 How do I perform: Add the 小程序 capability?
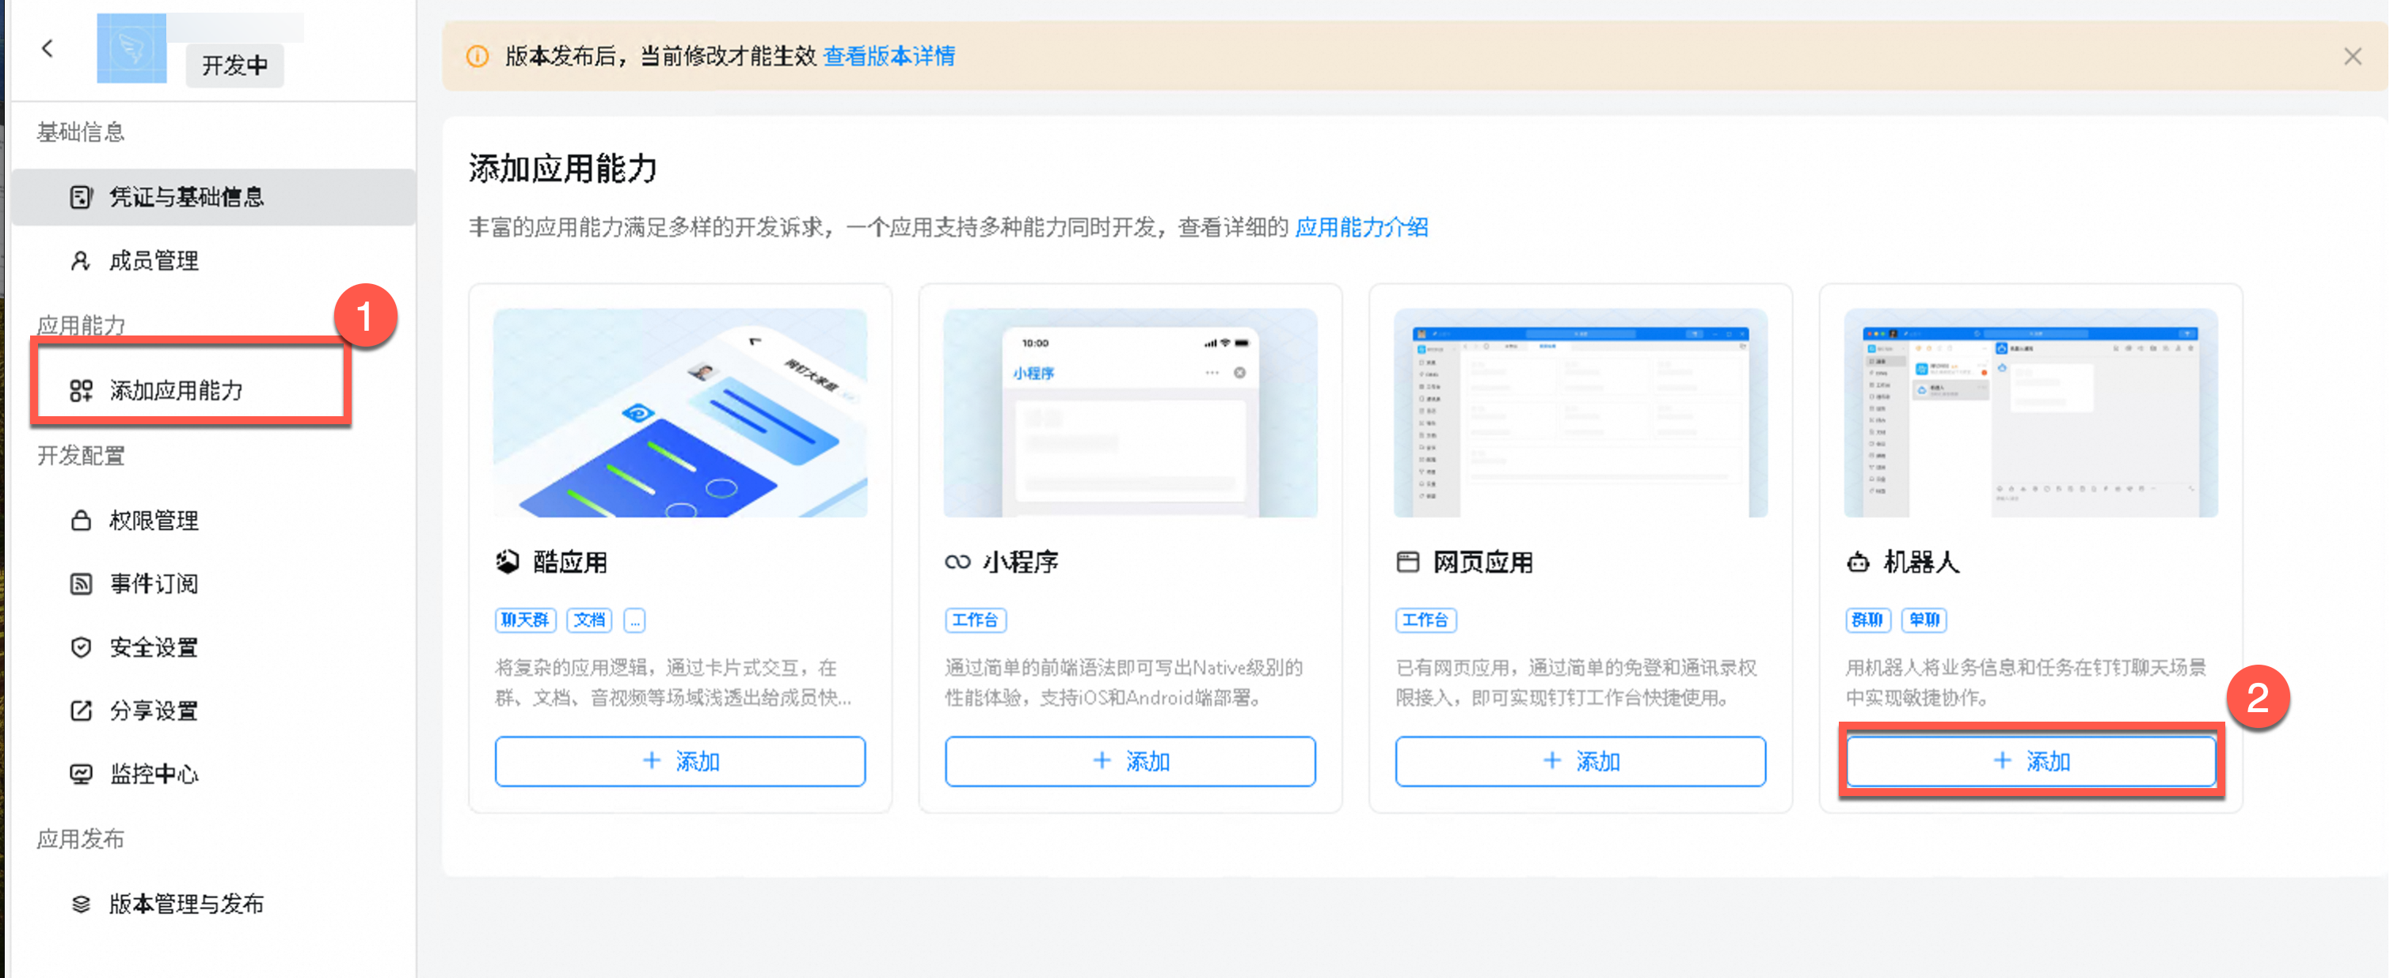(1130, 761)
